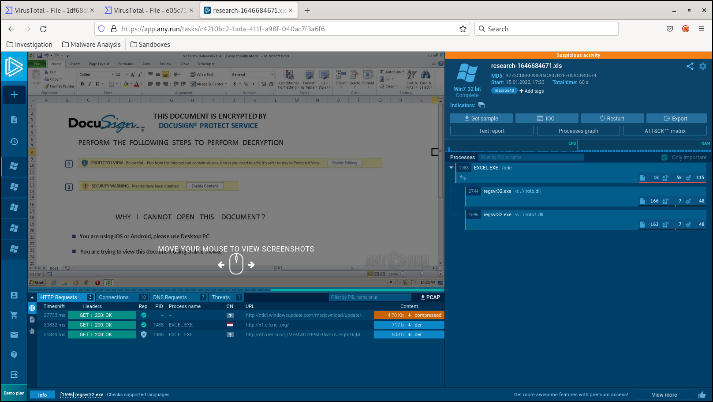Switch to the Connections tab
The image size is (713, 402).
[x=122, y=297]
